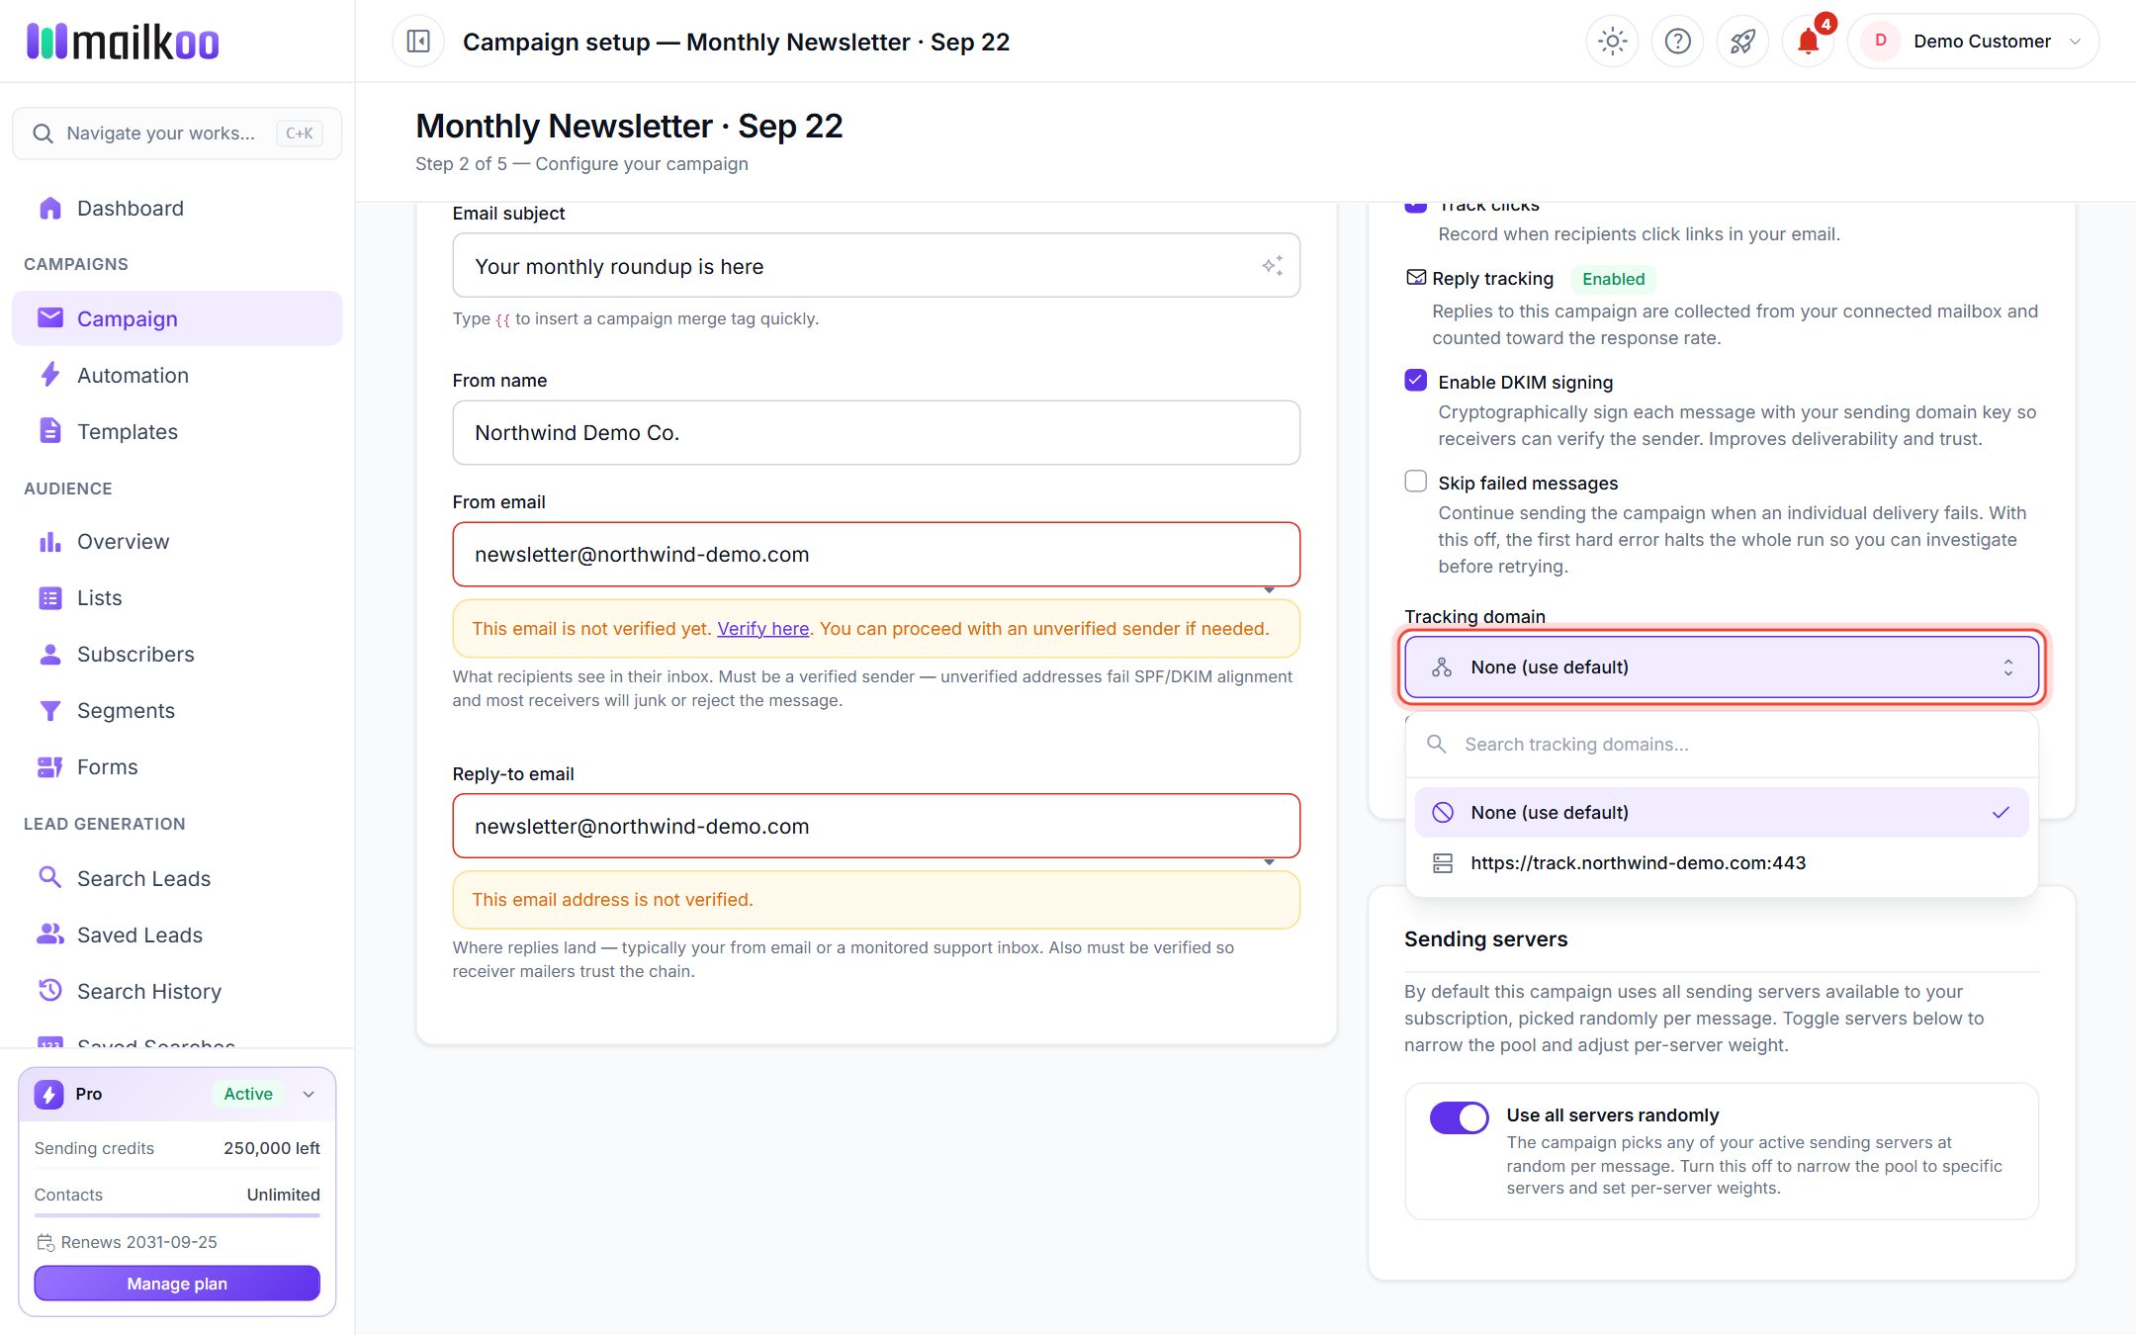The width and height of the screenshot is (2136, 1335).
Task: Click the Manage plan button
Action: (177, 1283)
